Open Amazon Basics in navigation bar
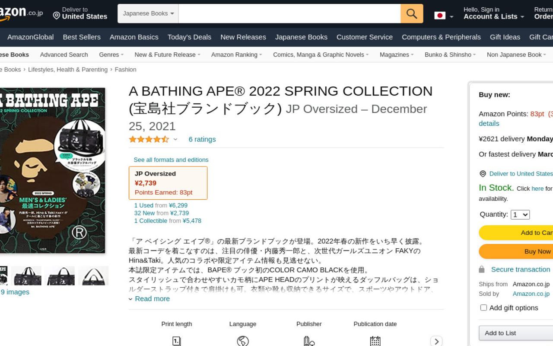Viewport: 553px width, 346px height. pos(134,37)
